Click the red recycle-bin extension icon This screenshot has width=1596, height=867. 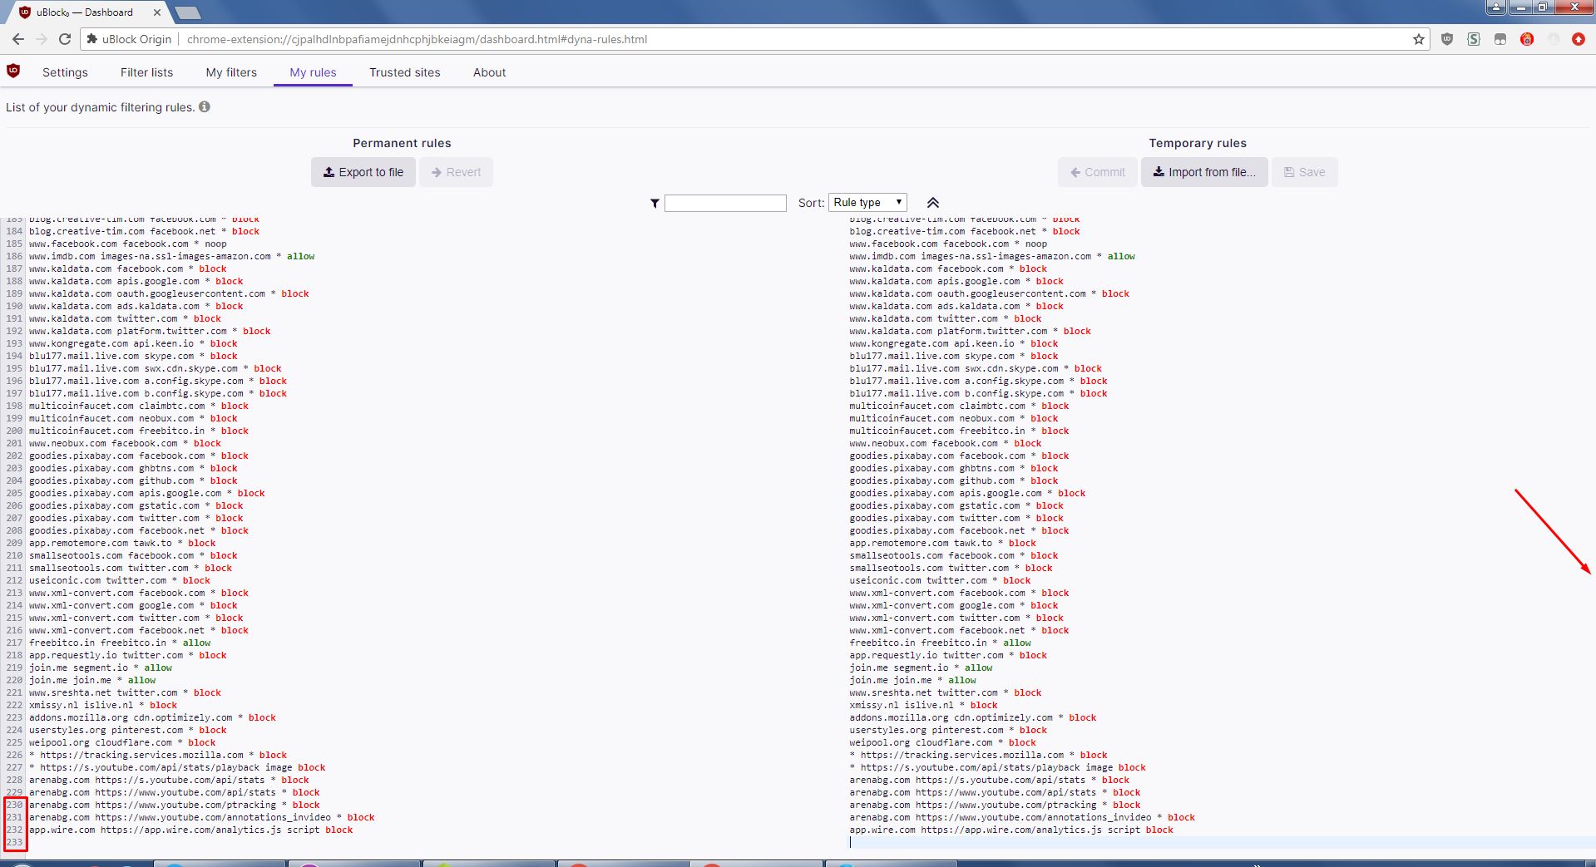1527,39
